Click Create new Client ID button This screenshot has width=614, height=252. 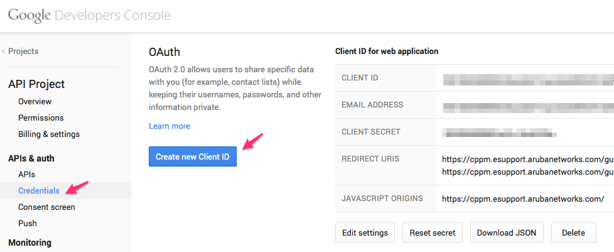tap(193, 156)
